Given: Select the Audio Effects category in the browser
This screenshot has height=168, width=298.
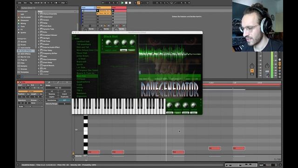Looking at the screenshot, I should 26,51.
